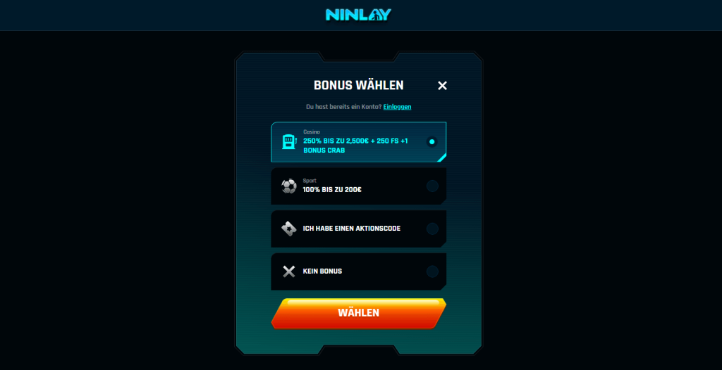Click the Bonus Wählen heading
The width and height of the screenshot is (722, 370).
click(359, 86)
